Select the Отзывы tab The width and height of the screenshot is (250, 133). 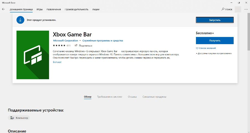coord(132,97)
